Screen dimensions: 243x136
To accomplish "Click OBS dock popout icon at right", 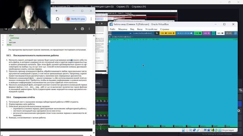I will pos(241,90).
